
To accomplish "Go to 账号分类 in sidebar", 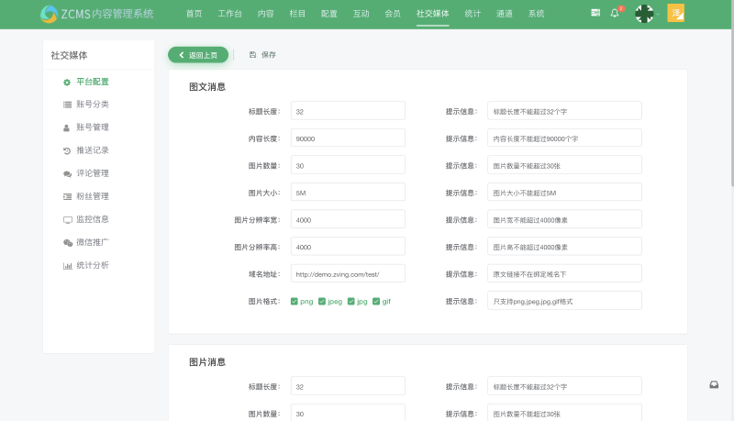I will click(93, 105).
